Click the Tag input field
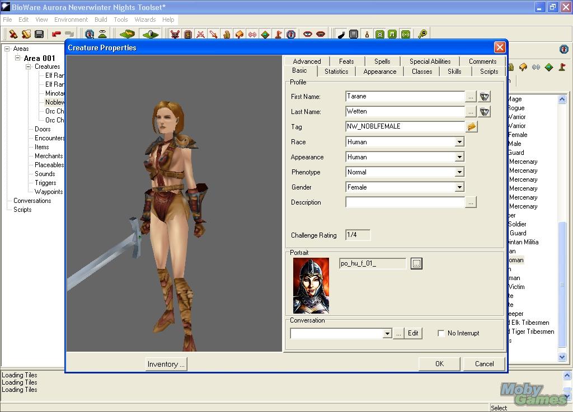The width and height of the screenshot is (573, 412). [405, 127]
